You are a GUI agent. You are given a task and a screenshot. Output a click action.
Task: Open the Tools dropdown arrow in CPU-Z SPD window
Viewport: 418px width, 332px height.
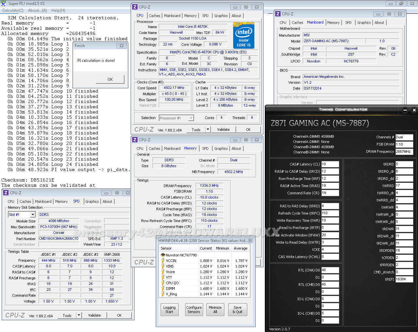point(79,315)
